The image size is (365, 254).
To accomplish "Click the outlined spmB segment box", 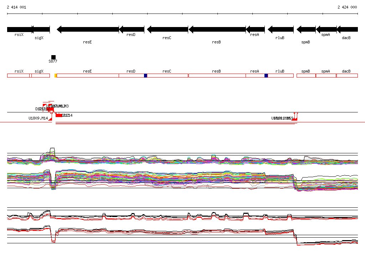I will (306, 75).
